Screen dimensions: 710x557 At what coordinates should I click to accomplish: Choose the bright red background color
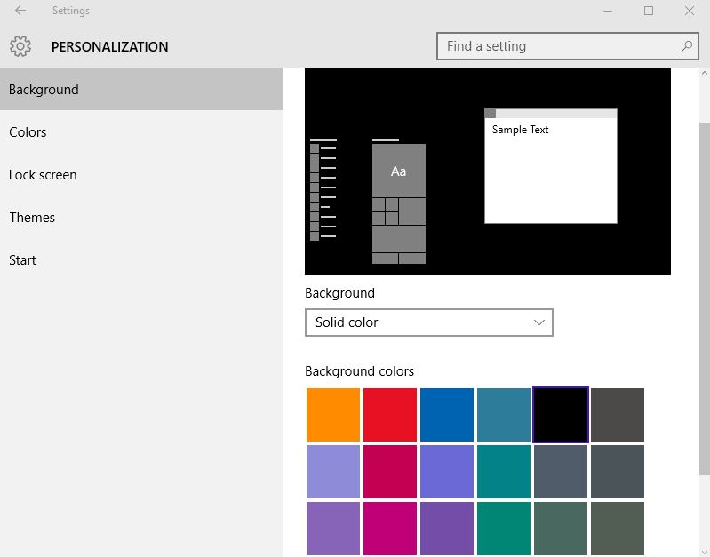390,415
